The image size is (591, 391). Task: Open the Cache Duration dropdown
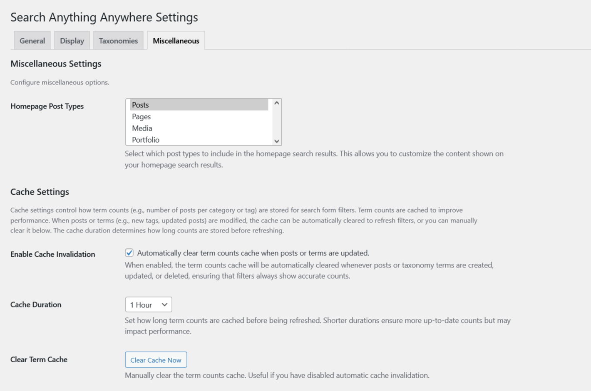click(x=149, y=304)
